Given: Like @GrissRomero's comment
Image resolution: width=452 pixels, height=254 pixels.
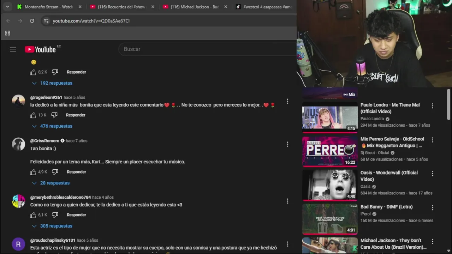Looking at the screenshot, I should (33, 172).
